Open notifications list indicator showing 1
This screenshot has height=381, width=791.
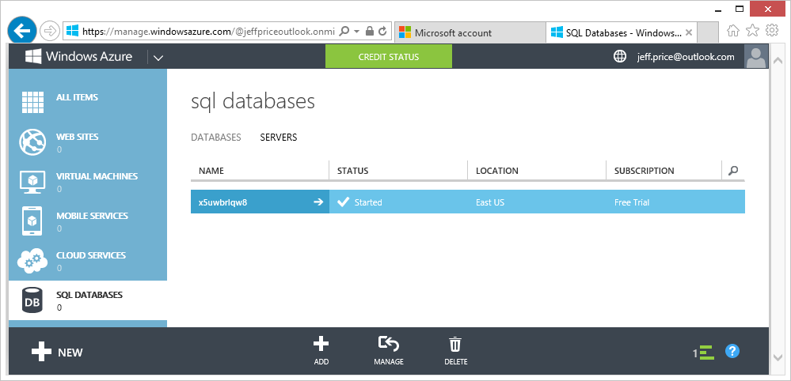click(x=704, y=353)
